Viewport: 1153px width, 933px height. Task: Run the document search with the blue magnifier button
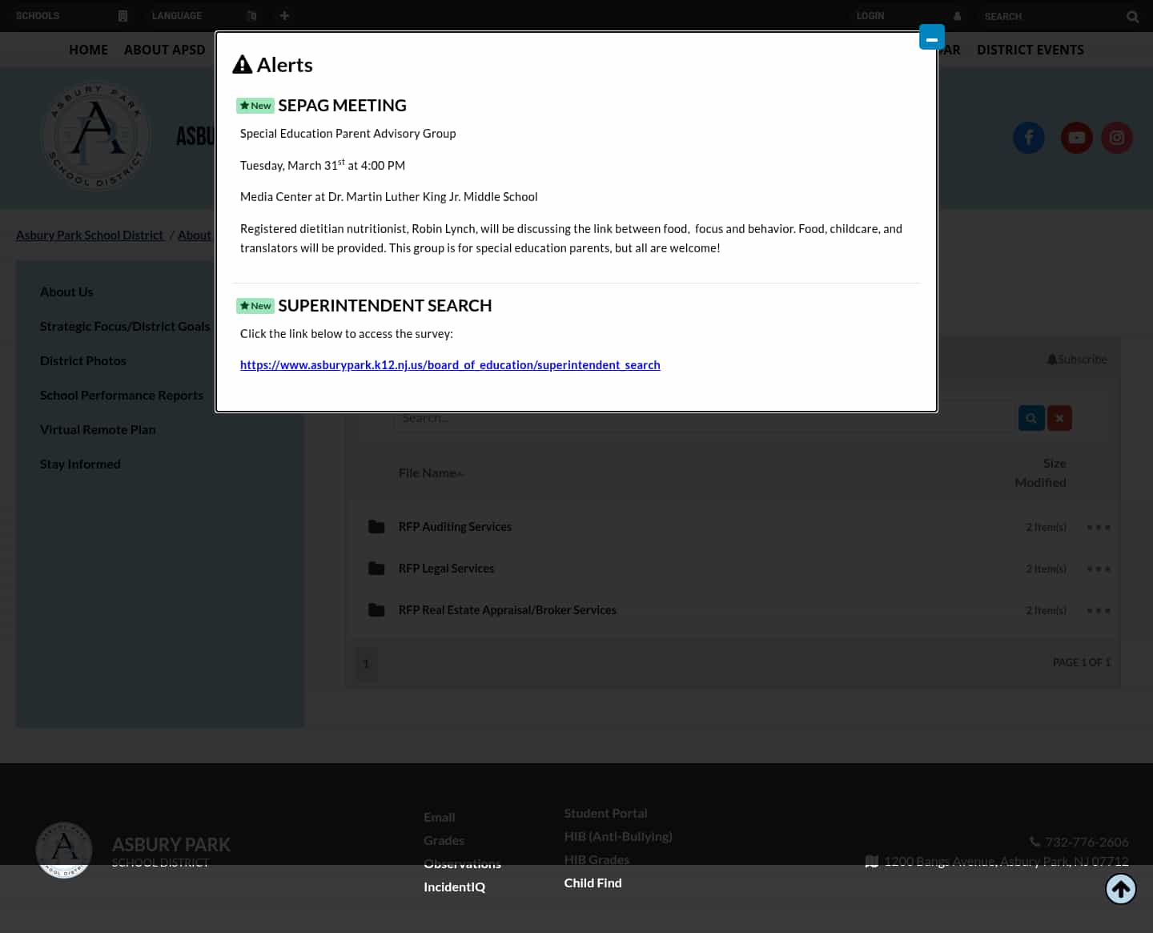[1031, 417]
